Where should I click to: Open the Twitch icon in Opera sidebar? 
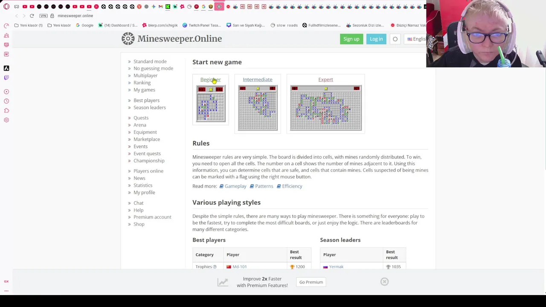pyautogui.click(x=6, y=78)
